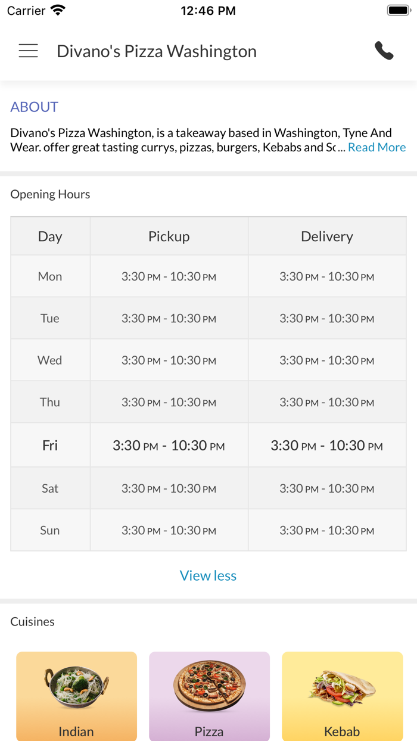The image size is (417, 741).
Task: Select the Pickup column header
Action: coord(169,236)
